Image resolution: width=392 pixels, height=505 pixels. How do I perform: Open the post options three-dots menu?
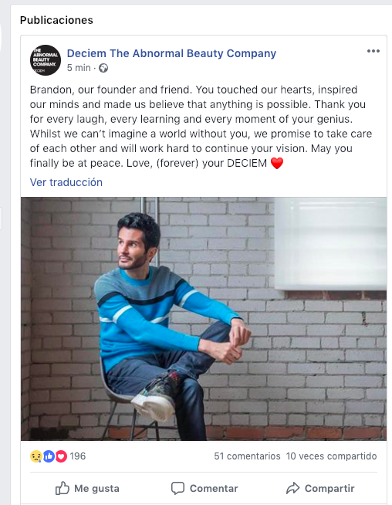pos(373,51)
